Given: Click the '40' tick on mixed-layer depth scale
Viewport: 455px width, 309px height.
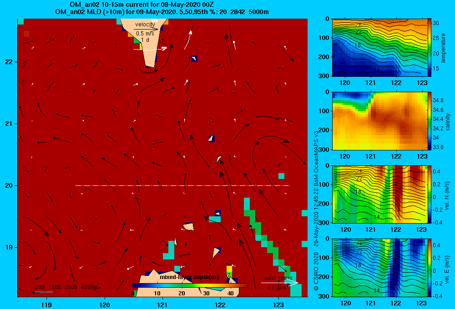Looking at the screenshot, I should tap(230, 293).
